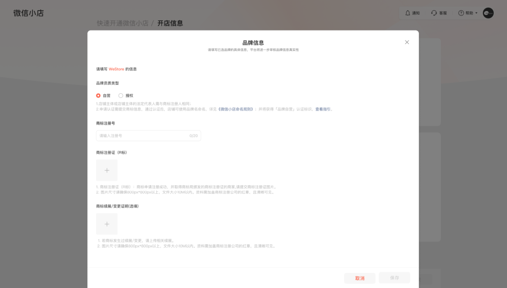
Task: Contact 客服 customer service via headset icon
Action: point(438,13)
